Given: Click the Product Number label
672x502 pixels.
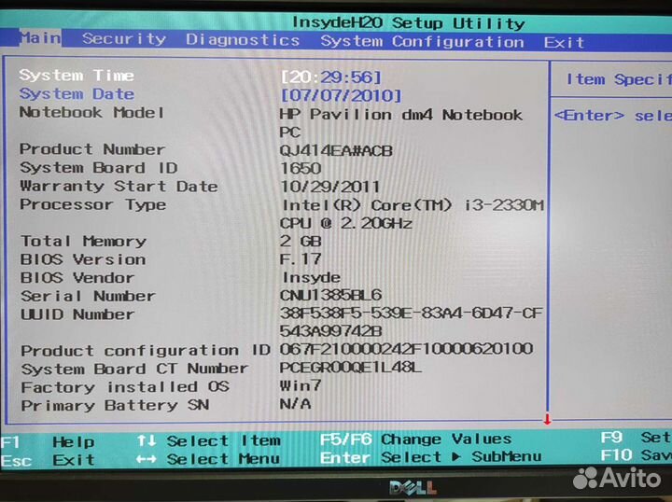Looking at the screenshot, I should [92, 149].
